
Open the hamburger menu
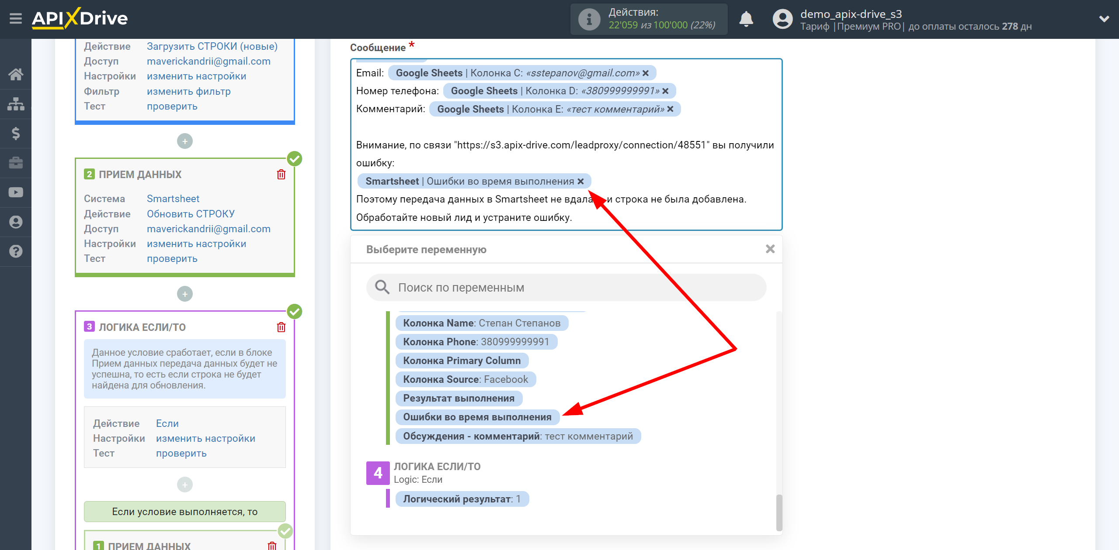[16, 19]
